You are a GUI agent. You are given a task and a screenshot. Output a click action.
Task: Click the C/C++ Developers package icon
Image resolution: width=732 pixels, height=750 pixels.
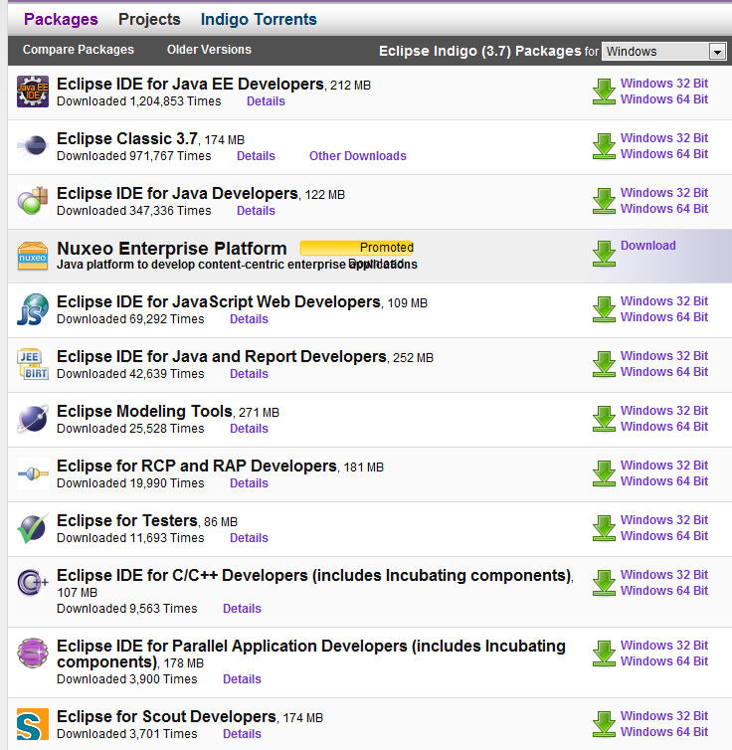click(x=33, y=583)
